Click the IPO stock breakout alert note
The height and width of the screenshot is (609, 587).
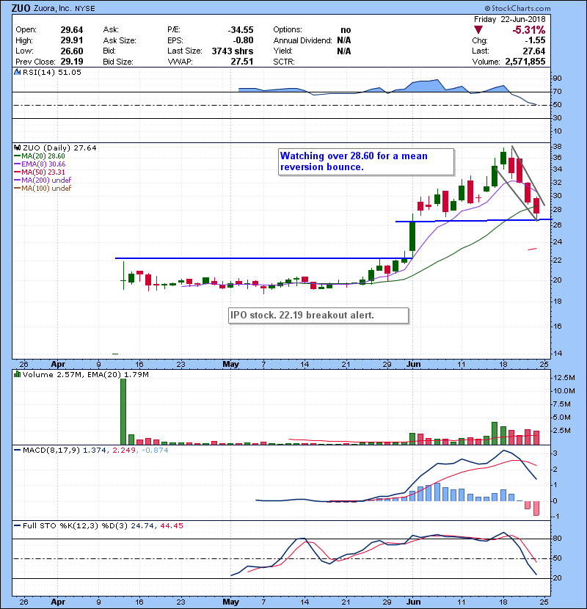point(318,316)
